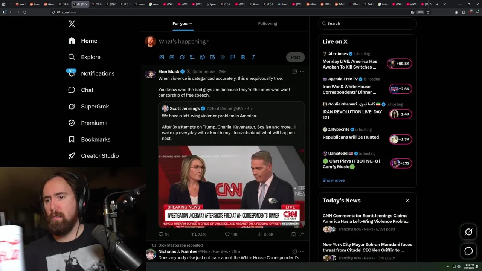Screen dimensions: 482x271
Task: Toggle bold text in composer
Action: 243,57
